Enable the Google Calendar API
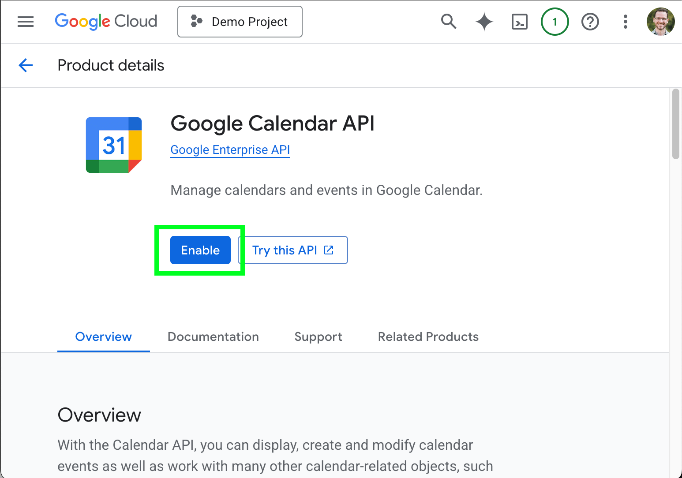The width and height of the screenshot is (682, 478). [200, 250]
